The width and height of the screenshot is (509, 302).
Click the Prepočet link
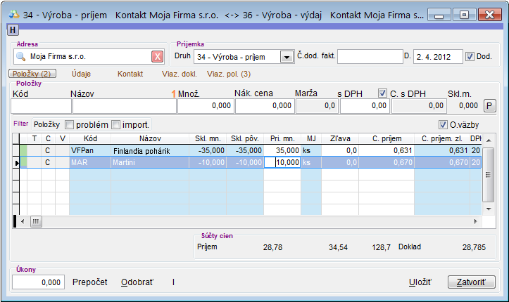tap(90, 282)
